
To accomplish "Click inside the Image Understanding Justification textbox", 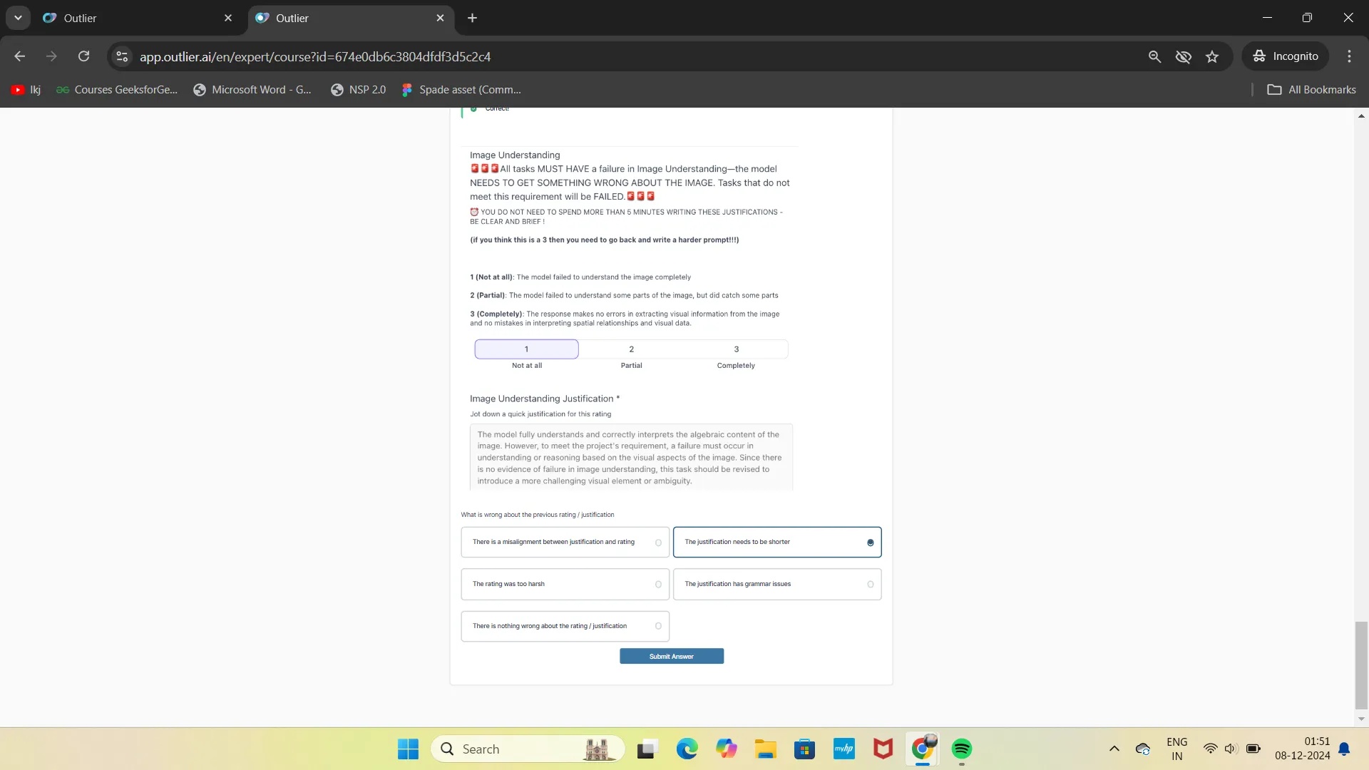I will [630, 456].
